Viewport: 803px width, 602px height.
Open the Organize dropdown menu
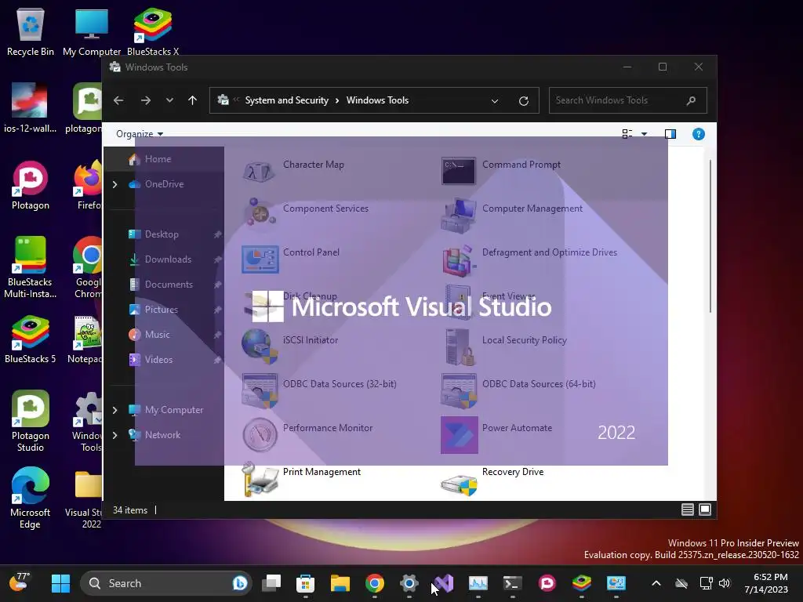(x=140, y=134)
